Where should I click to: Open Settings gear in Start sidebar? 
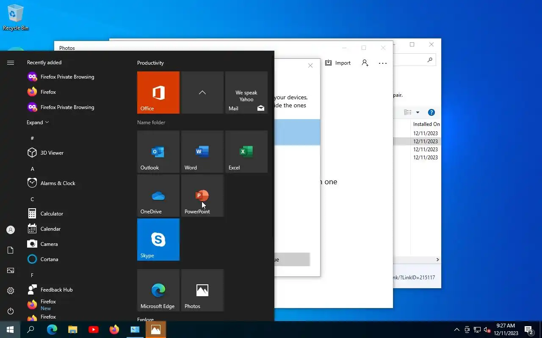pyautogui.click(x=11, y=291)
